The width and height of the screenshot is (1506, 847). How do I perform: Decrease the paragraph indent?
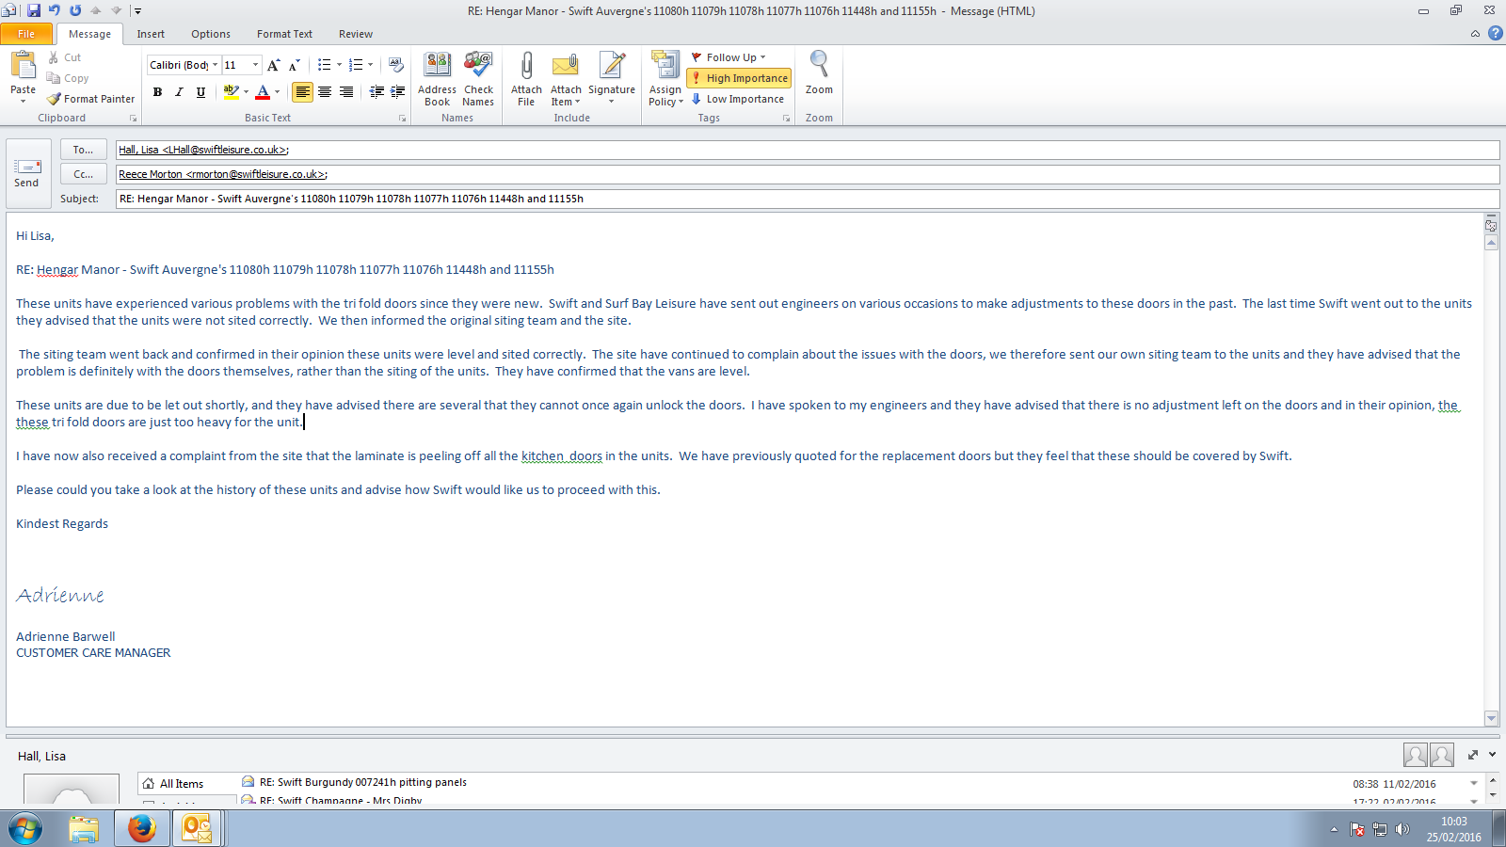click(376, 91)
